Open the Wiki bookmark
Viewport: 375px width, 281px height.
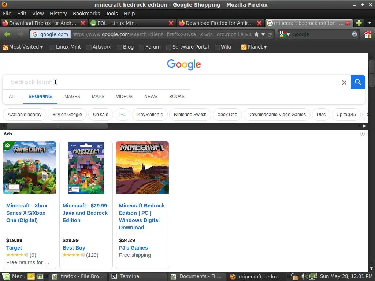tap(223, 47)
